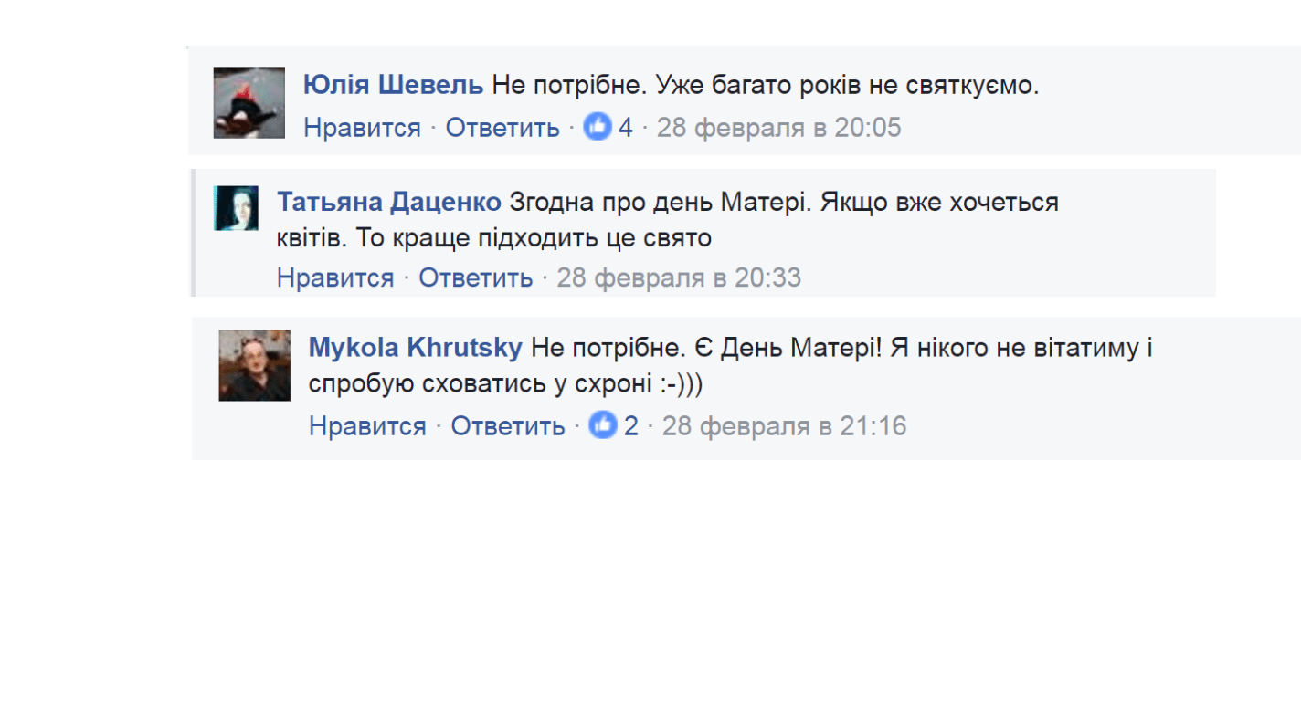
Task: Open Юлія Шевель's profile name link
Action: pyautogui.click(x=393, y=86)
